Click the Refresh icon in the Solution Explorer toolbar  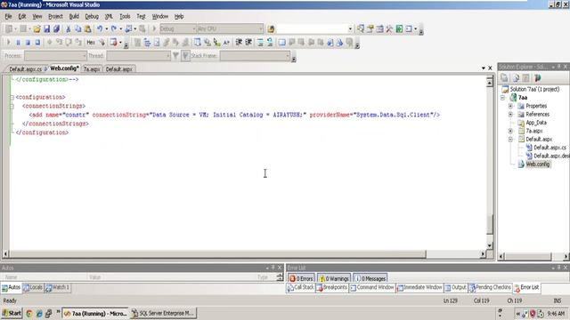pyautogui.click(x=516, y=77)
